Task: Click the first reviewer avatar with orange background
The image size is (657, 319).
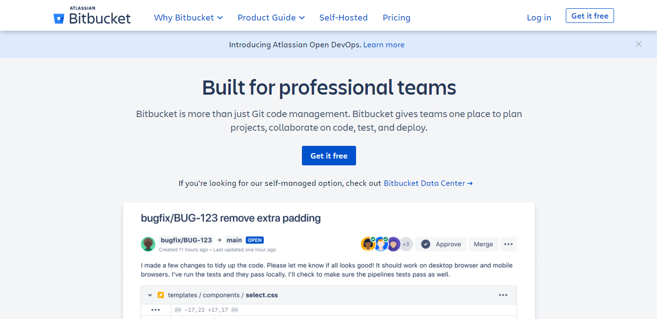Action: (368, 244)
